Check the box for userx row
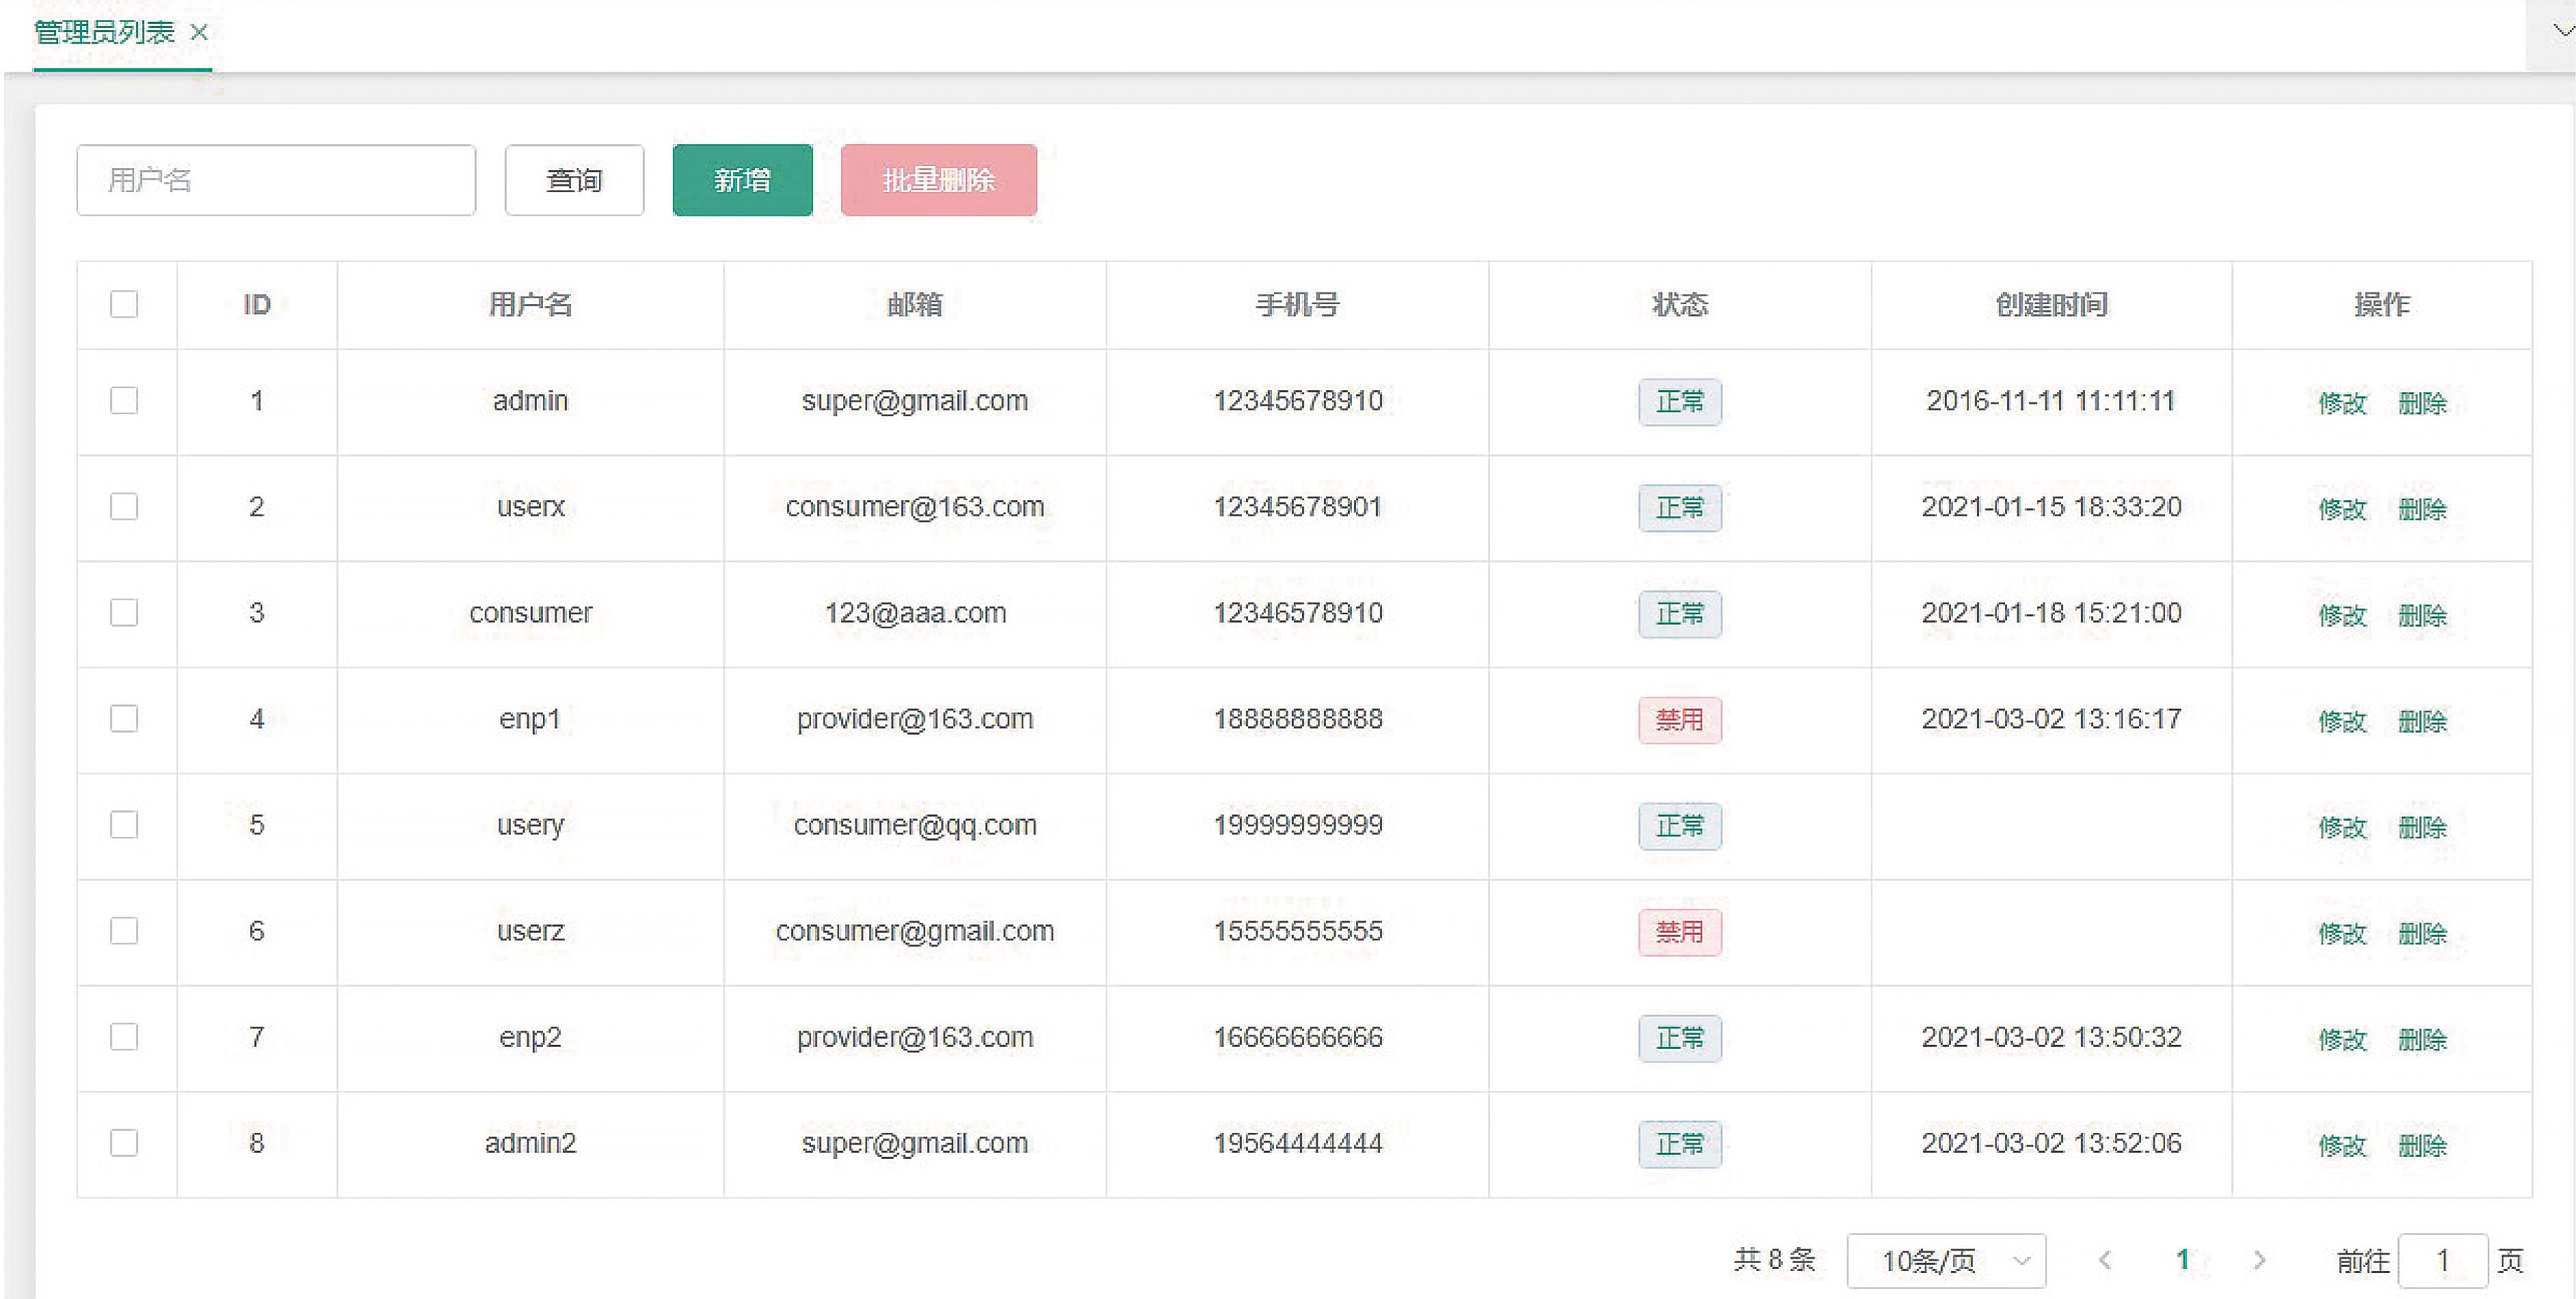Screen dimensions: 2576x1299 (x=124, y=506)
